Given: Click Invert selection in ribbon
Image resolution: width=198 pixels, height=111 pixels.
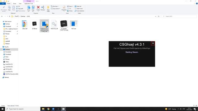Looking at the screenshot, I should pyautogui.click(x=79, y=11).
